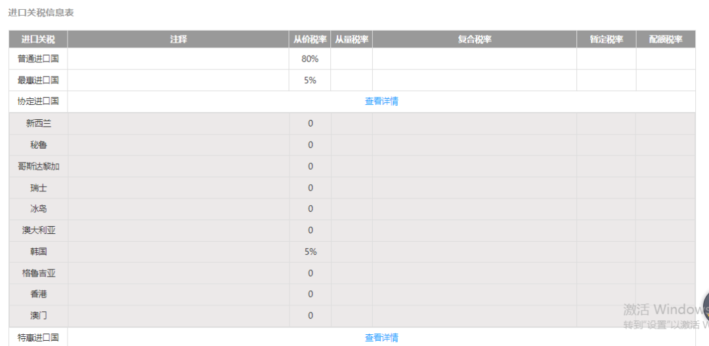This screenshot has height=346, width=709.
Task: Select the 韩国 country cell
Action: [x=39, y=252]
